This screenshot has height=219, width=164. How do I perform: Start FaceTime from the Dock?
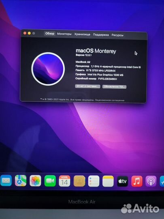[50, 181]
